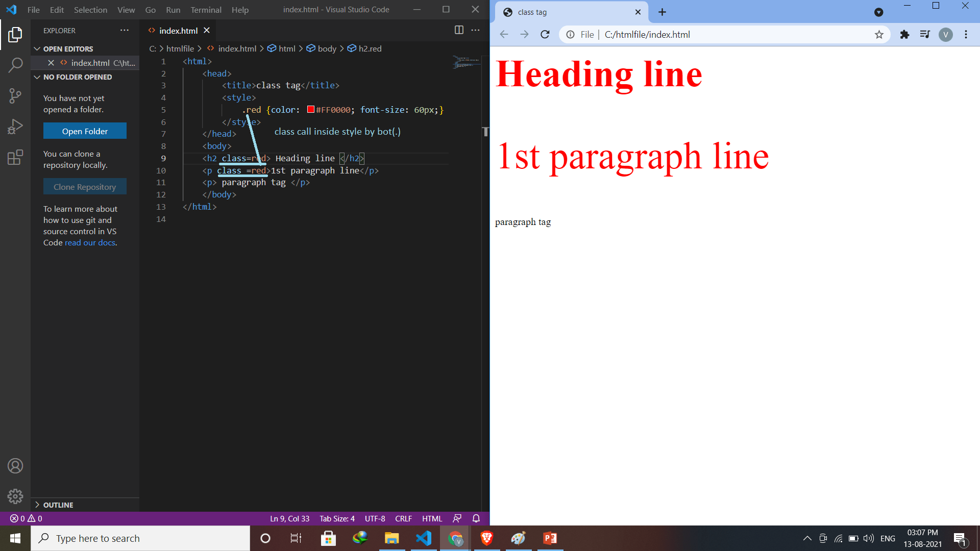
Task: Toggle the Accounts icon in activity bar
Action: pos(15,465)
